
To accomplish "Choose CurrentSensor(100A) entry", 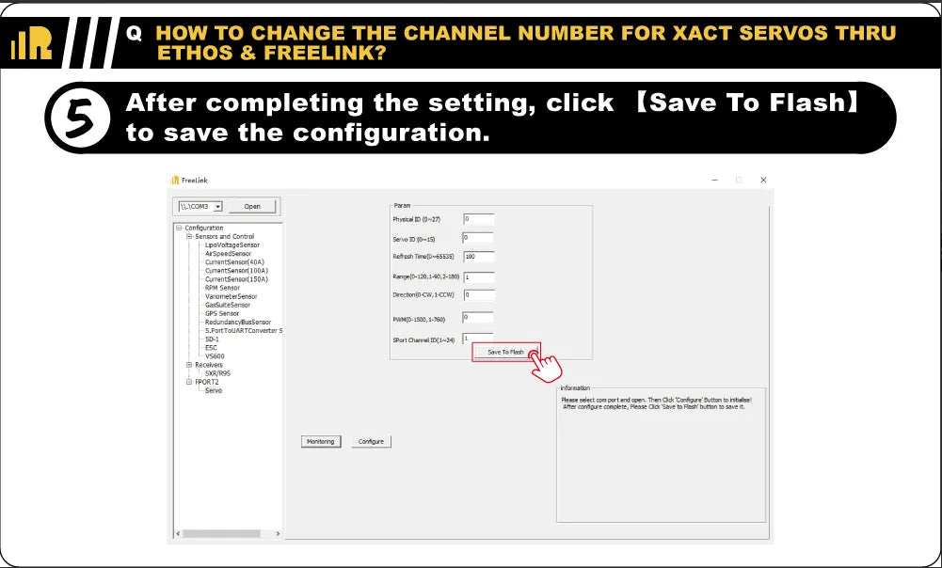I will (237, 271).
